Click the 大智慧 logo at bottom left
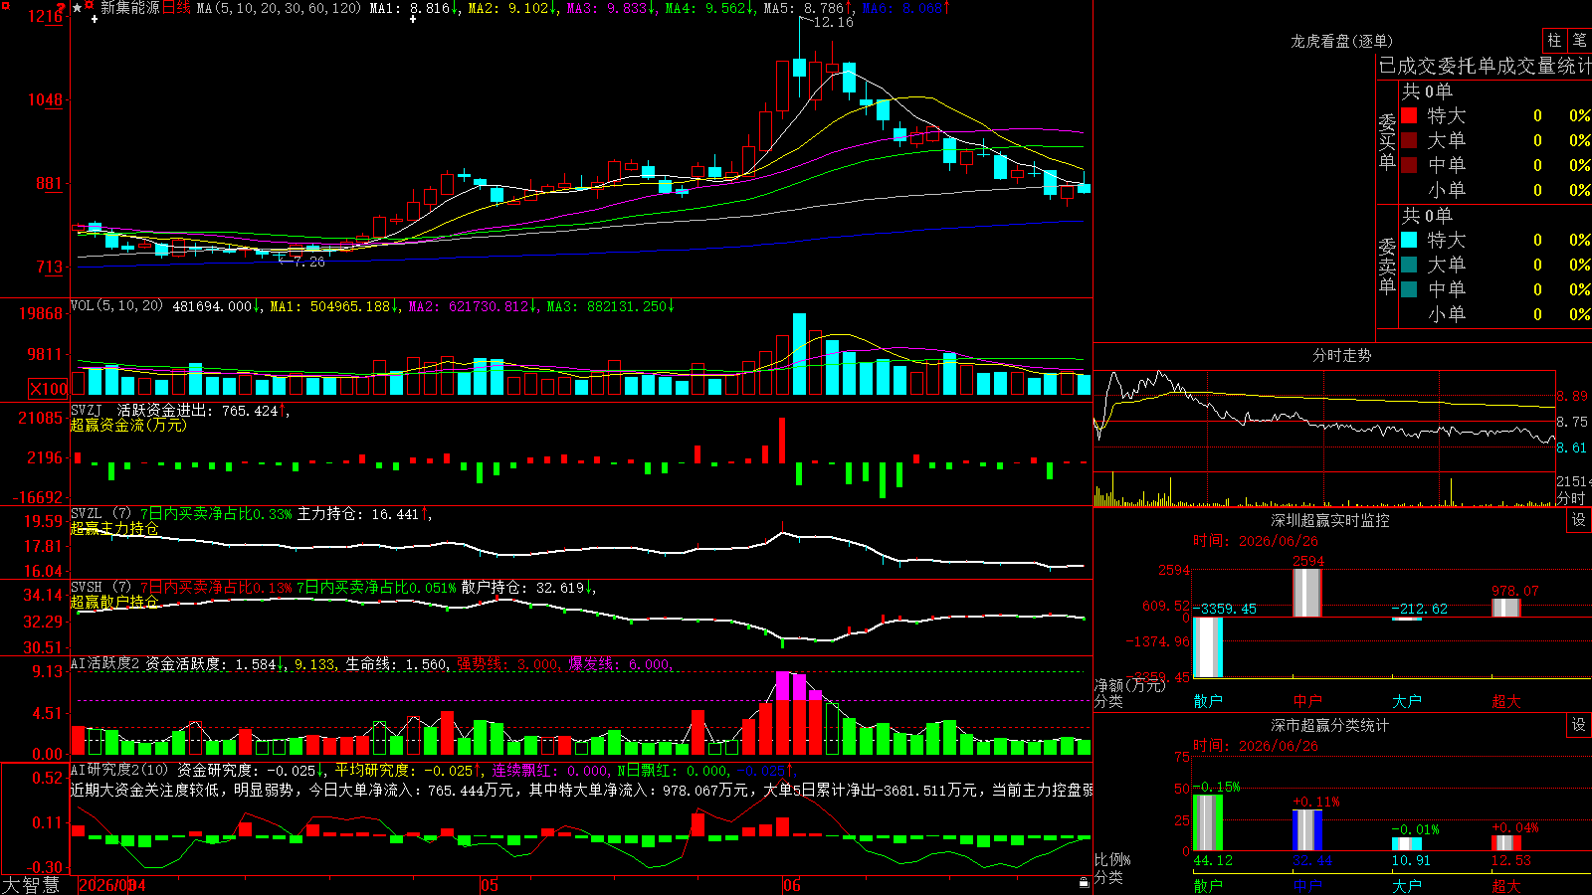This screenshot has height=895, width=1592. click(31, 885)
